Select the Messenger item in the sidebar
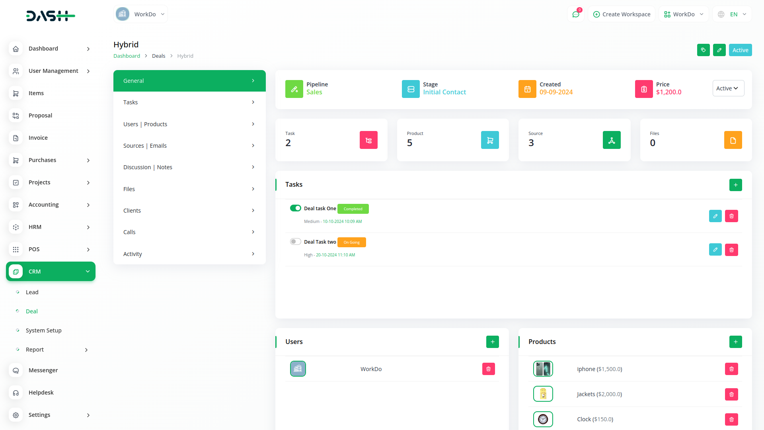 [43, 370]
